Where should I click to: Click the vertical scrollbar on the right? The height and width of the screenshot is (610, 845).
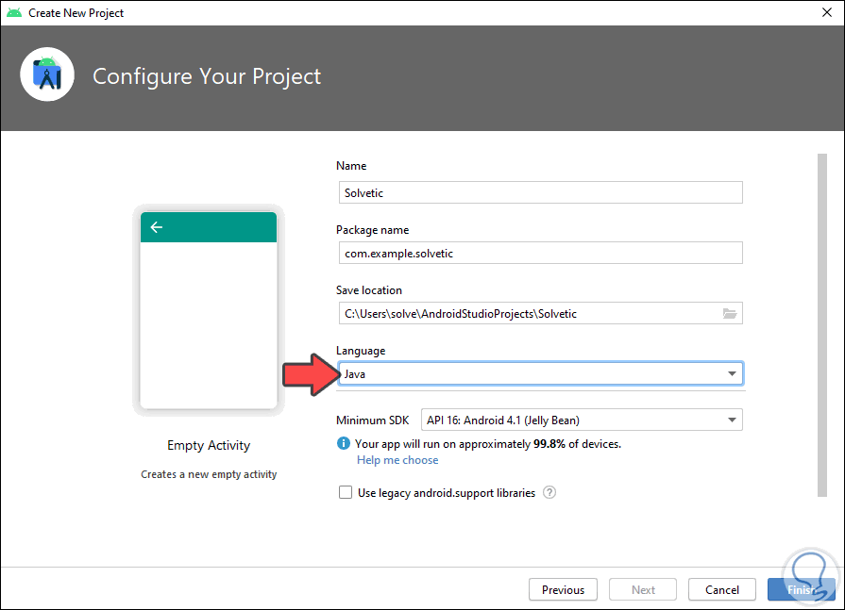(821, 321)
